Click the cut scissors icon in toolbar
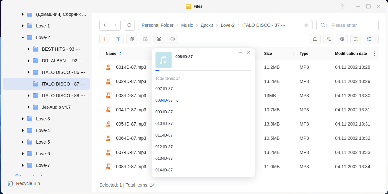This screenshot has width=388, height=194. 159,39
